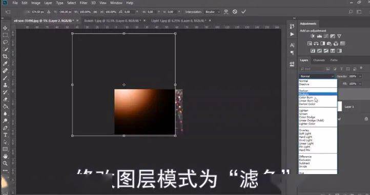Click the search icon at top right
The width and height of the screenshot is (370, 195).
[x=351, y=12]
